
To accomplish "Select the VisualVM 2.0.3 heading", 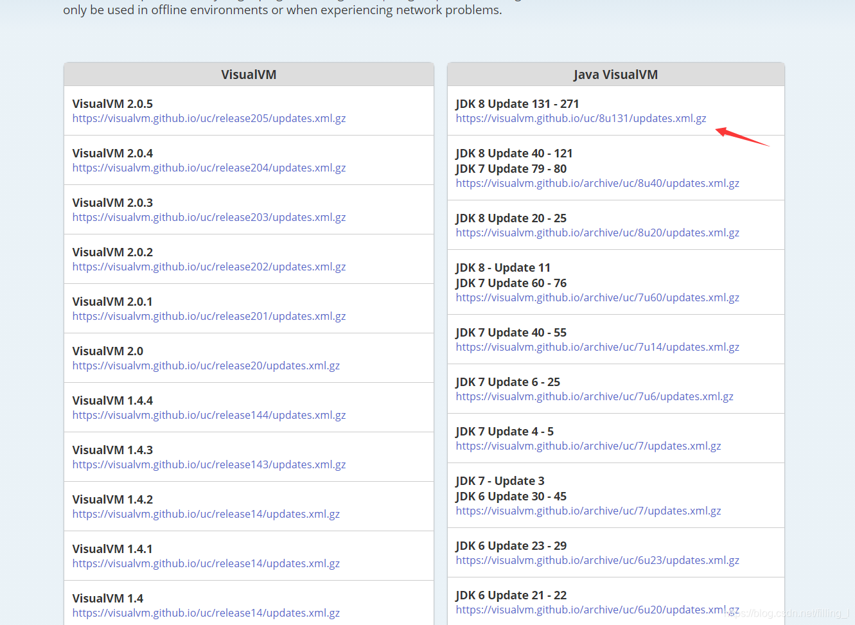I will coord(112,202).
